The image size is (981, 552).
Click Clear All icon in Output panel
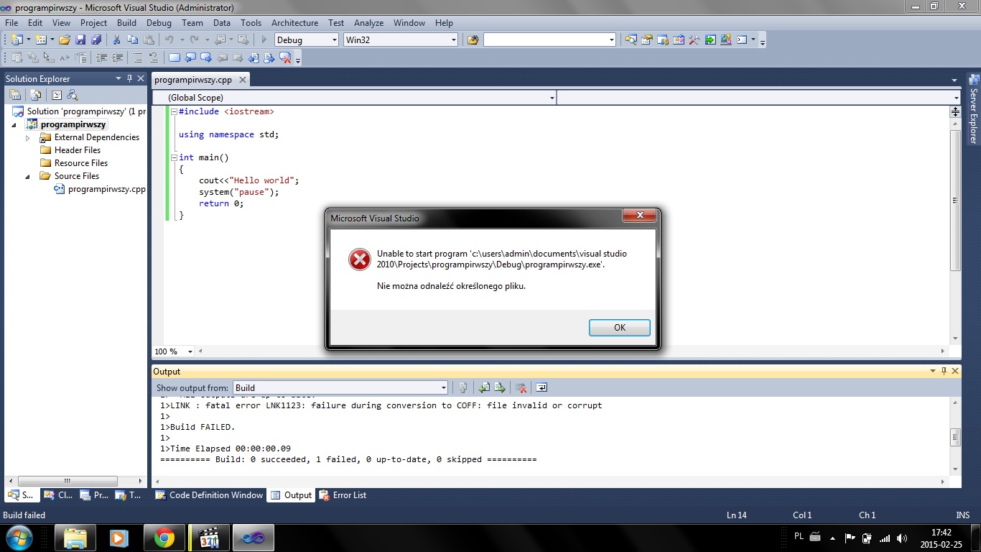pos(521,387)
